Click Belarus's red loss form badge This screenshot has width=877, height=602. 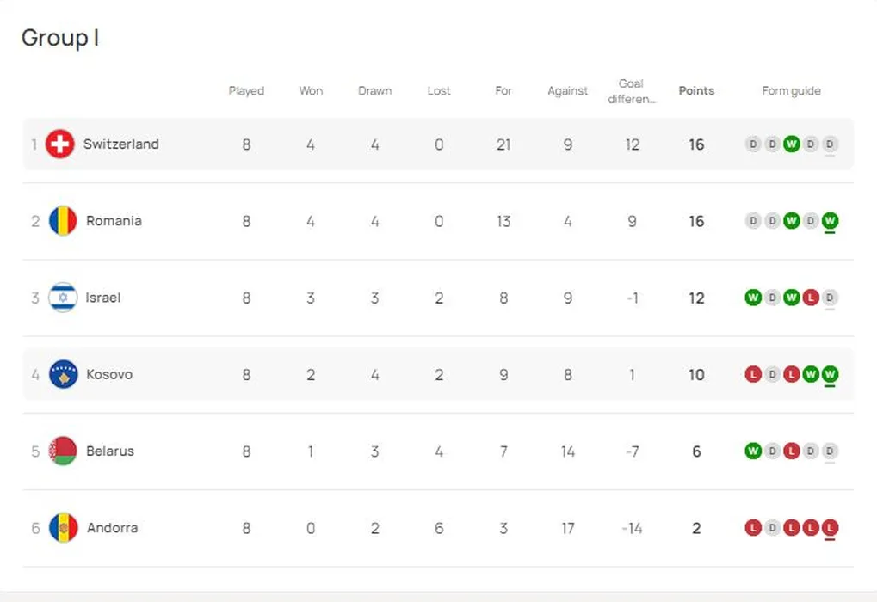[791, 451]
